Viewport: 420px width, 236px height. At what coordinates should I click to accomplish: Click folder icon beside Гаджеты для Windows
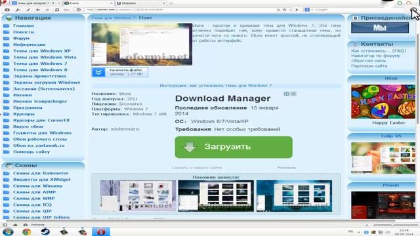coord(6,133)
